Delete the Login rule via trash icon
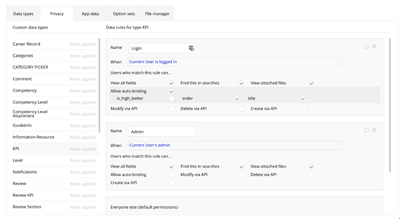This screenshot has height=219, width=400. click(374, 46)
